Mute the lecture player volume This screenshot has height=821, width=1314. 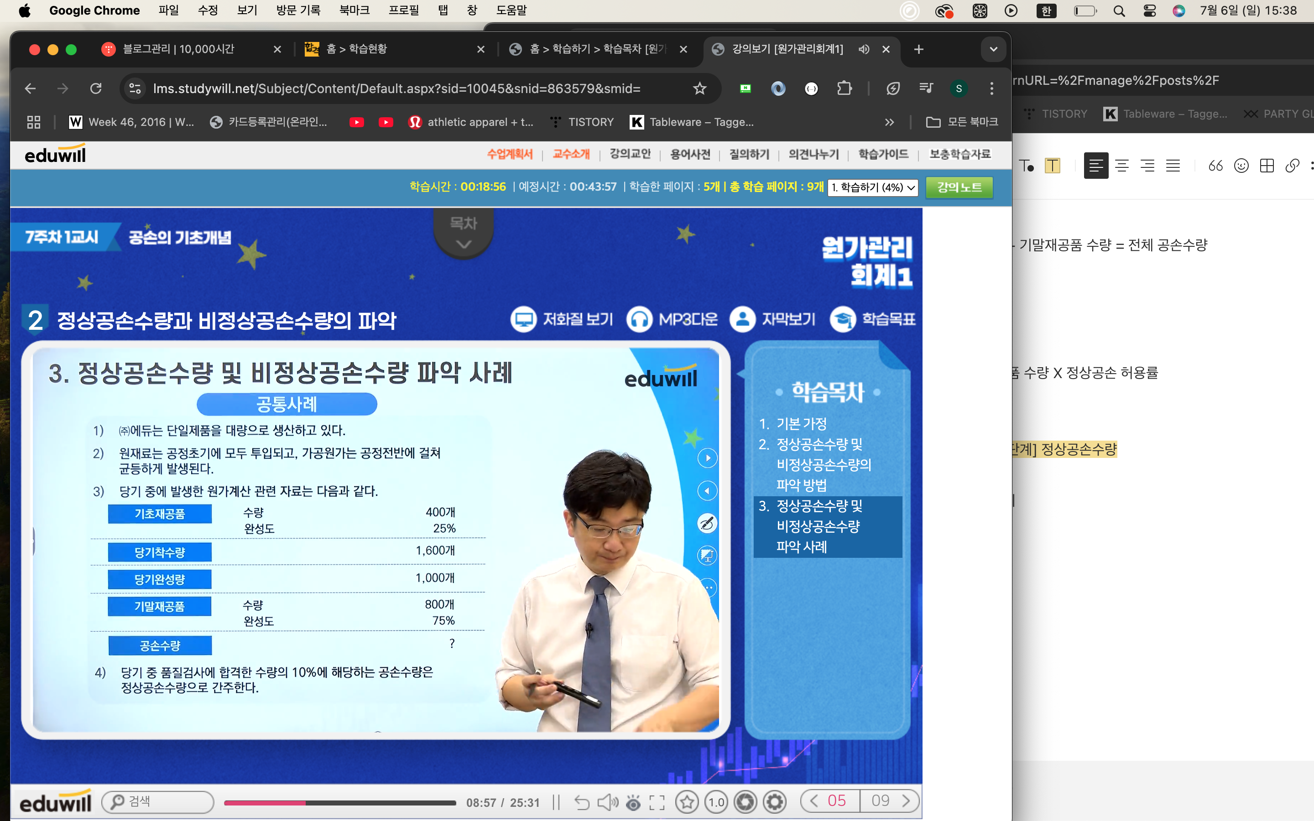pos(607,802)
